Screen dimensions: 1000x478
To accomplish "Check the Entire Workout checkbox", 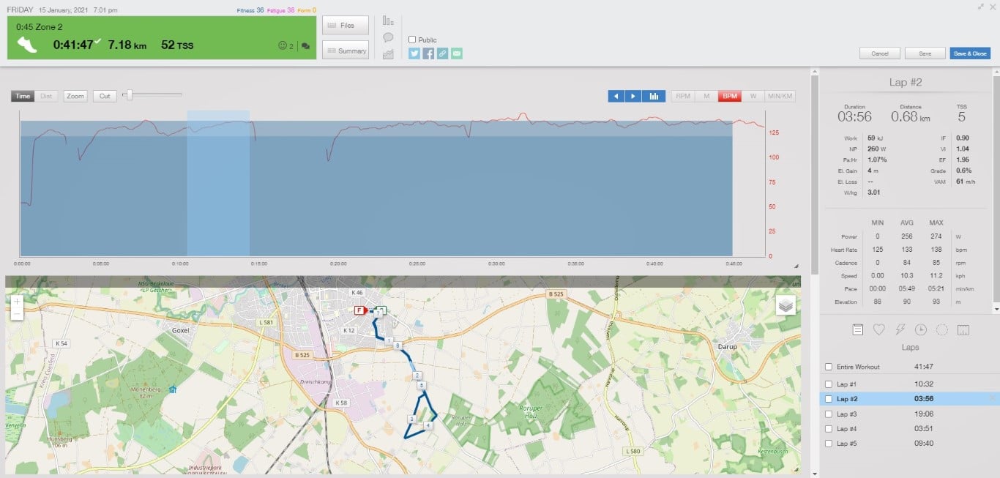I will coord(828,367).
